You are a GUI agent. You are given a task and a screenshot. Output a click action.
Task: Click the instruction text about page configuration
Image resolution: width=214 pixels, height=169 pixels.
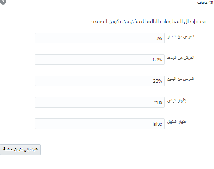click(x=148, y=21)
